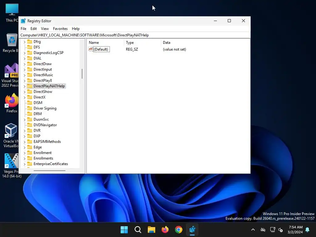The width and height of the screenshot is (316, 237).
Task: Open the File menu
Action: pos(23,29)
